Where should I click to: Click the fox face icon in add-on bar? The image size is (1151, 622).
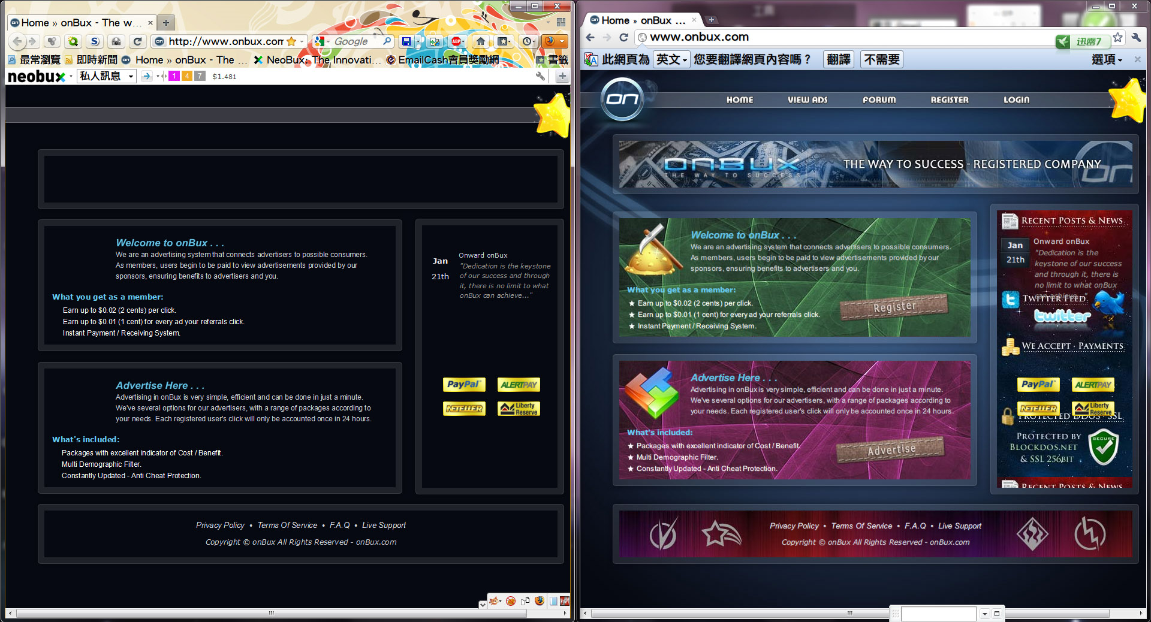493,601
